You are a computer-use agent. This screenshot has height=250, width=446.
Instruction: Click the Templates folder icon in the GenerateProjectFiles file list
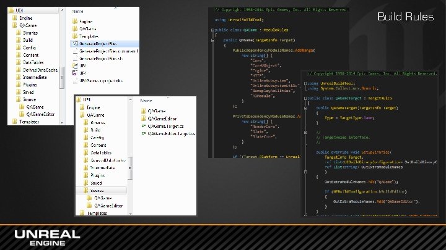click(75, 36)
